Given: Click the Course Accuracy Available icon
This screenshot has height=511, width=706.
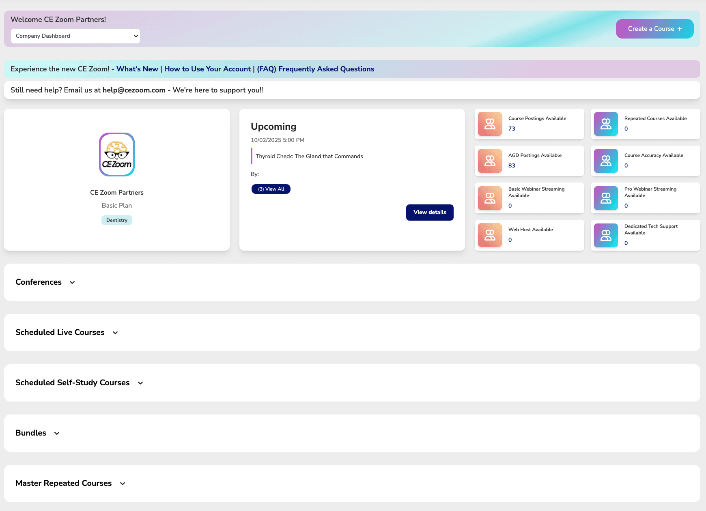Looking at the screenshot, I should coord(606,161).
